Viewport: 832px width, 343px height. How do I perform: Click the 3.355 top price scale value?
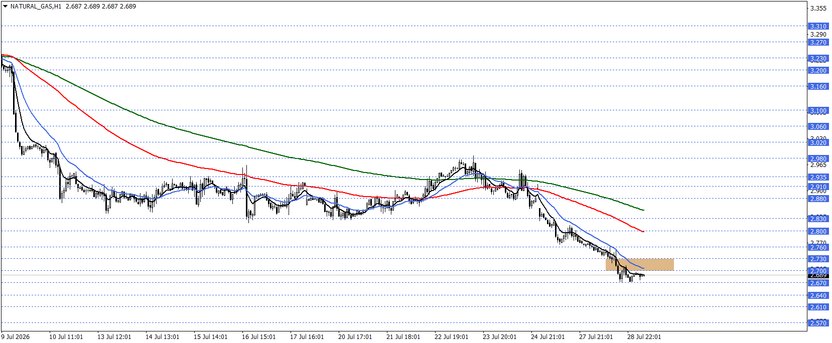coord(818,8)
